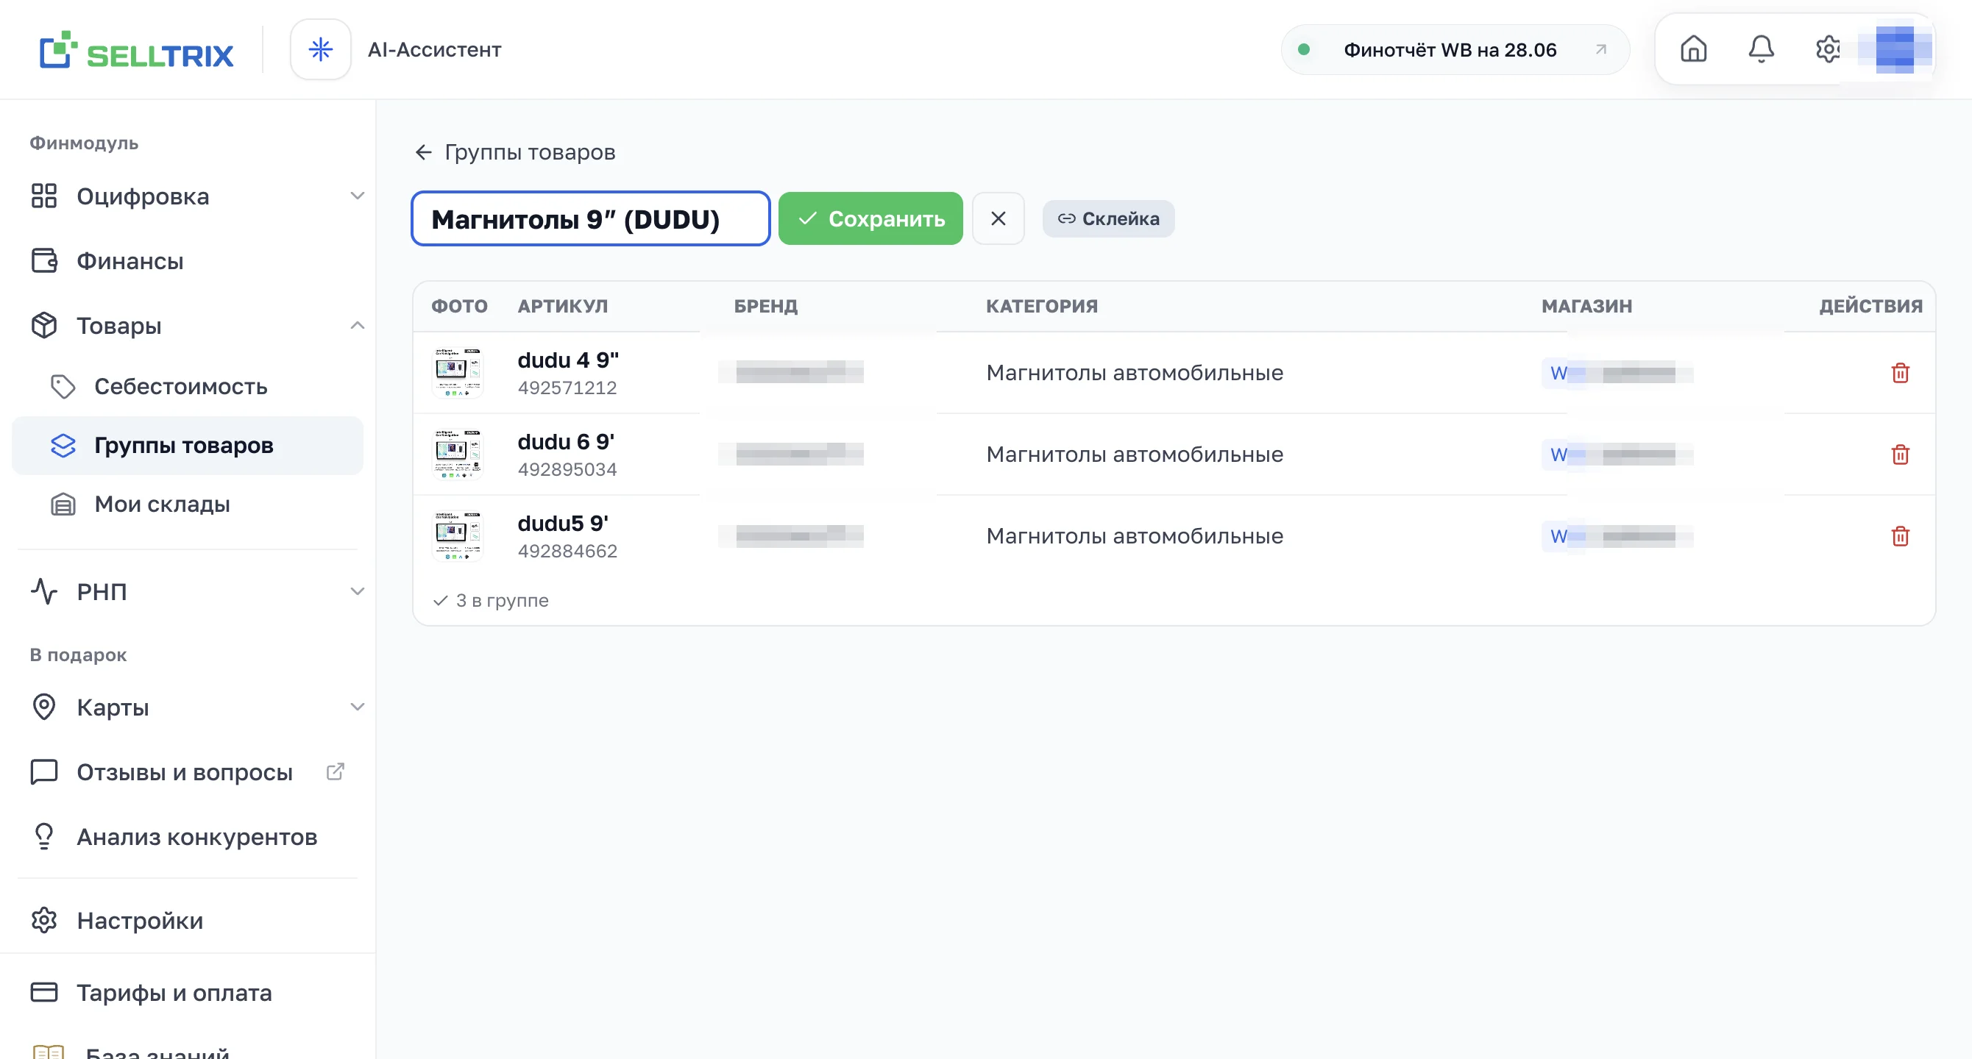Click the Финансы wallet icon

pos(43,261)
